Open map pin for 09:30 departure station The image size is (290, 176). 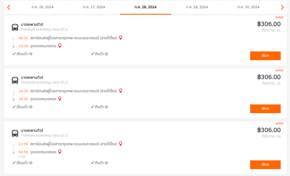(121, 38)
